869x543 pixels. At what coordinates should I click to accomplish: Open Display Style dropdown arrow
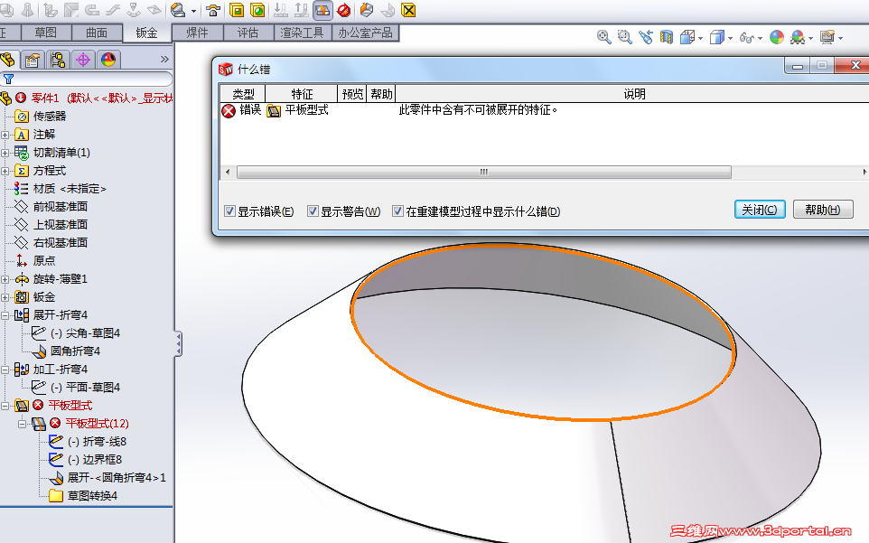click(730, 38)
